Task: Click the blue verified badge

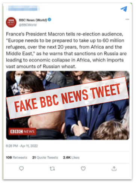Action: 50,19
